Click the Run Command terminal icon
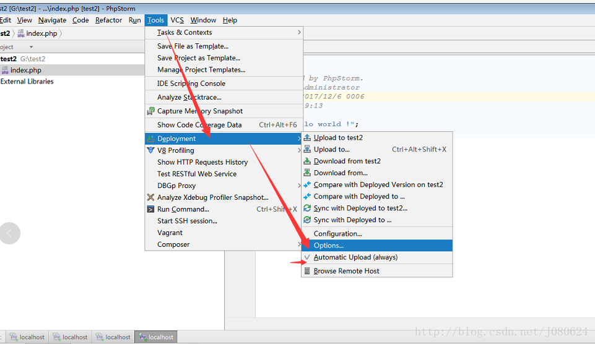The height and width of the screenshot is (344, 595). point(150,209)
